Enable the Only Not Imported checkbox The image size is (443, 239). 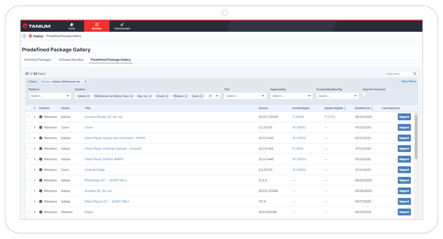364,94
